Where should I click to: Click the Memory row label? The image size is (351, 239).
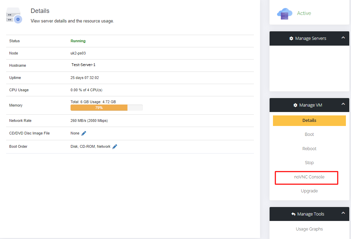(x=16, y=105)
